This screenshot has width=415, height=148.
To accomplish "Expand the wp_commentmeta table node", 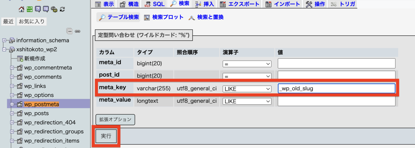I will tap(12, 67).
